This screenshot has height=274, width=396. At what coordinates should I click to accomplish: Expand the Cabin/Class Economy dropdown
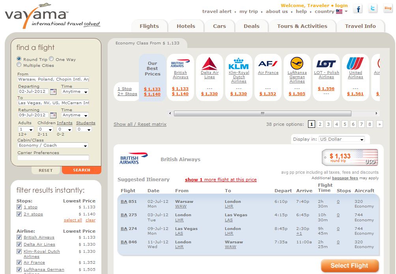53,145
